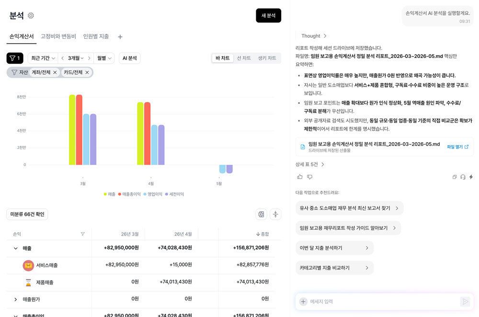This screenshot has width=479, height=317.
Task: Dislike the AI response thumbs down
Action: pyautogui.click(x=309, y=177)
